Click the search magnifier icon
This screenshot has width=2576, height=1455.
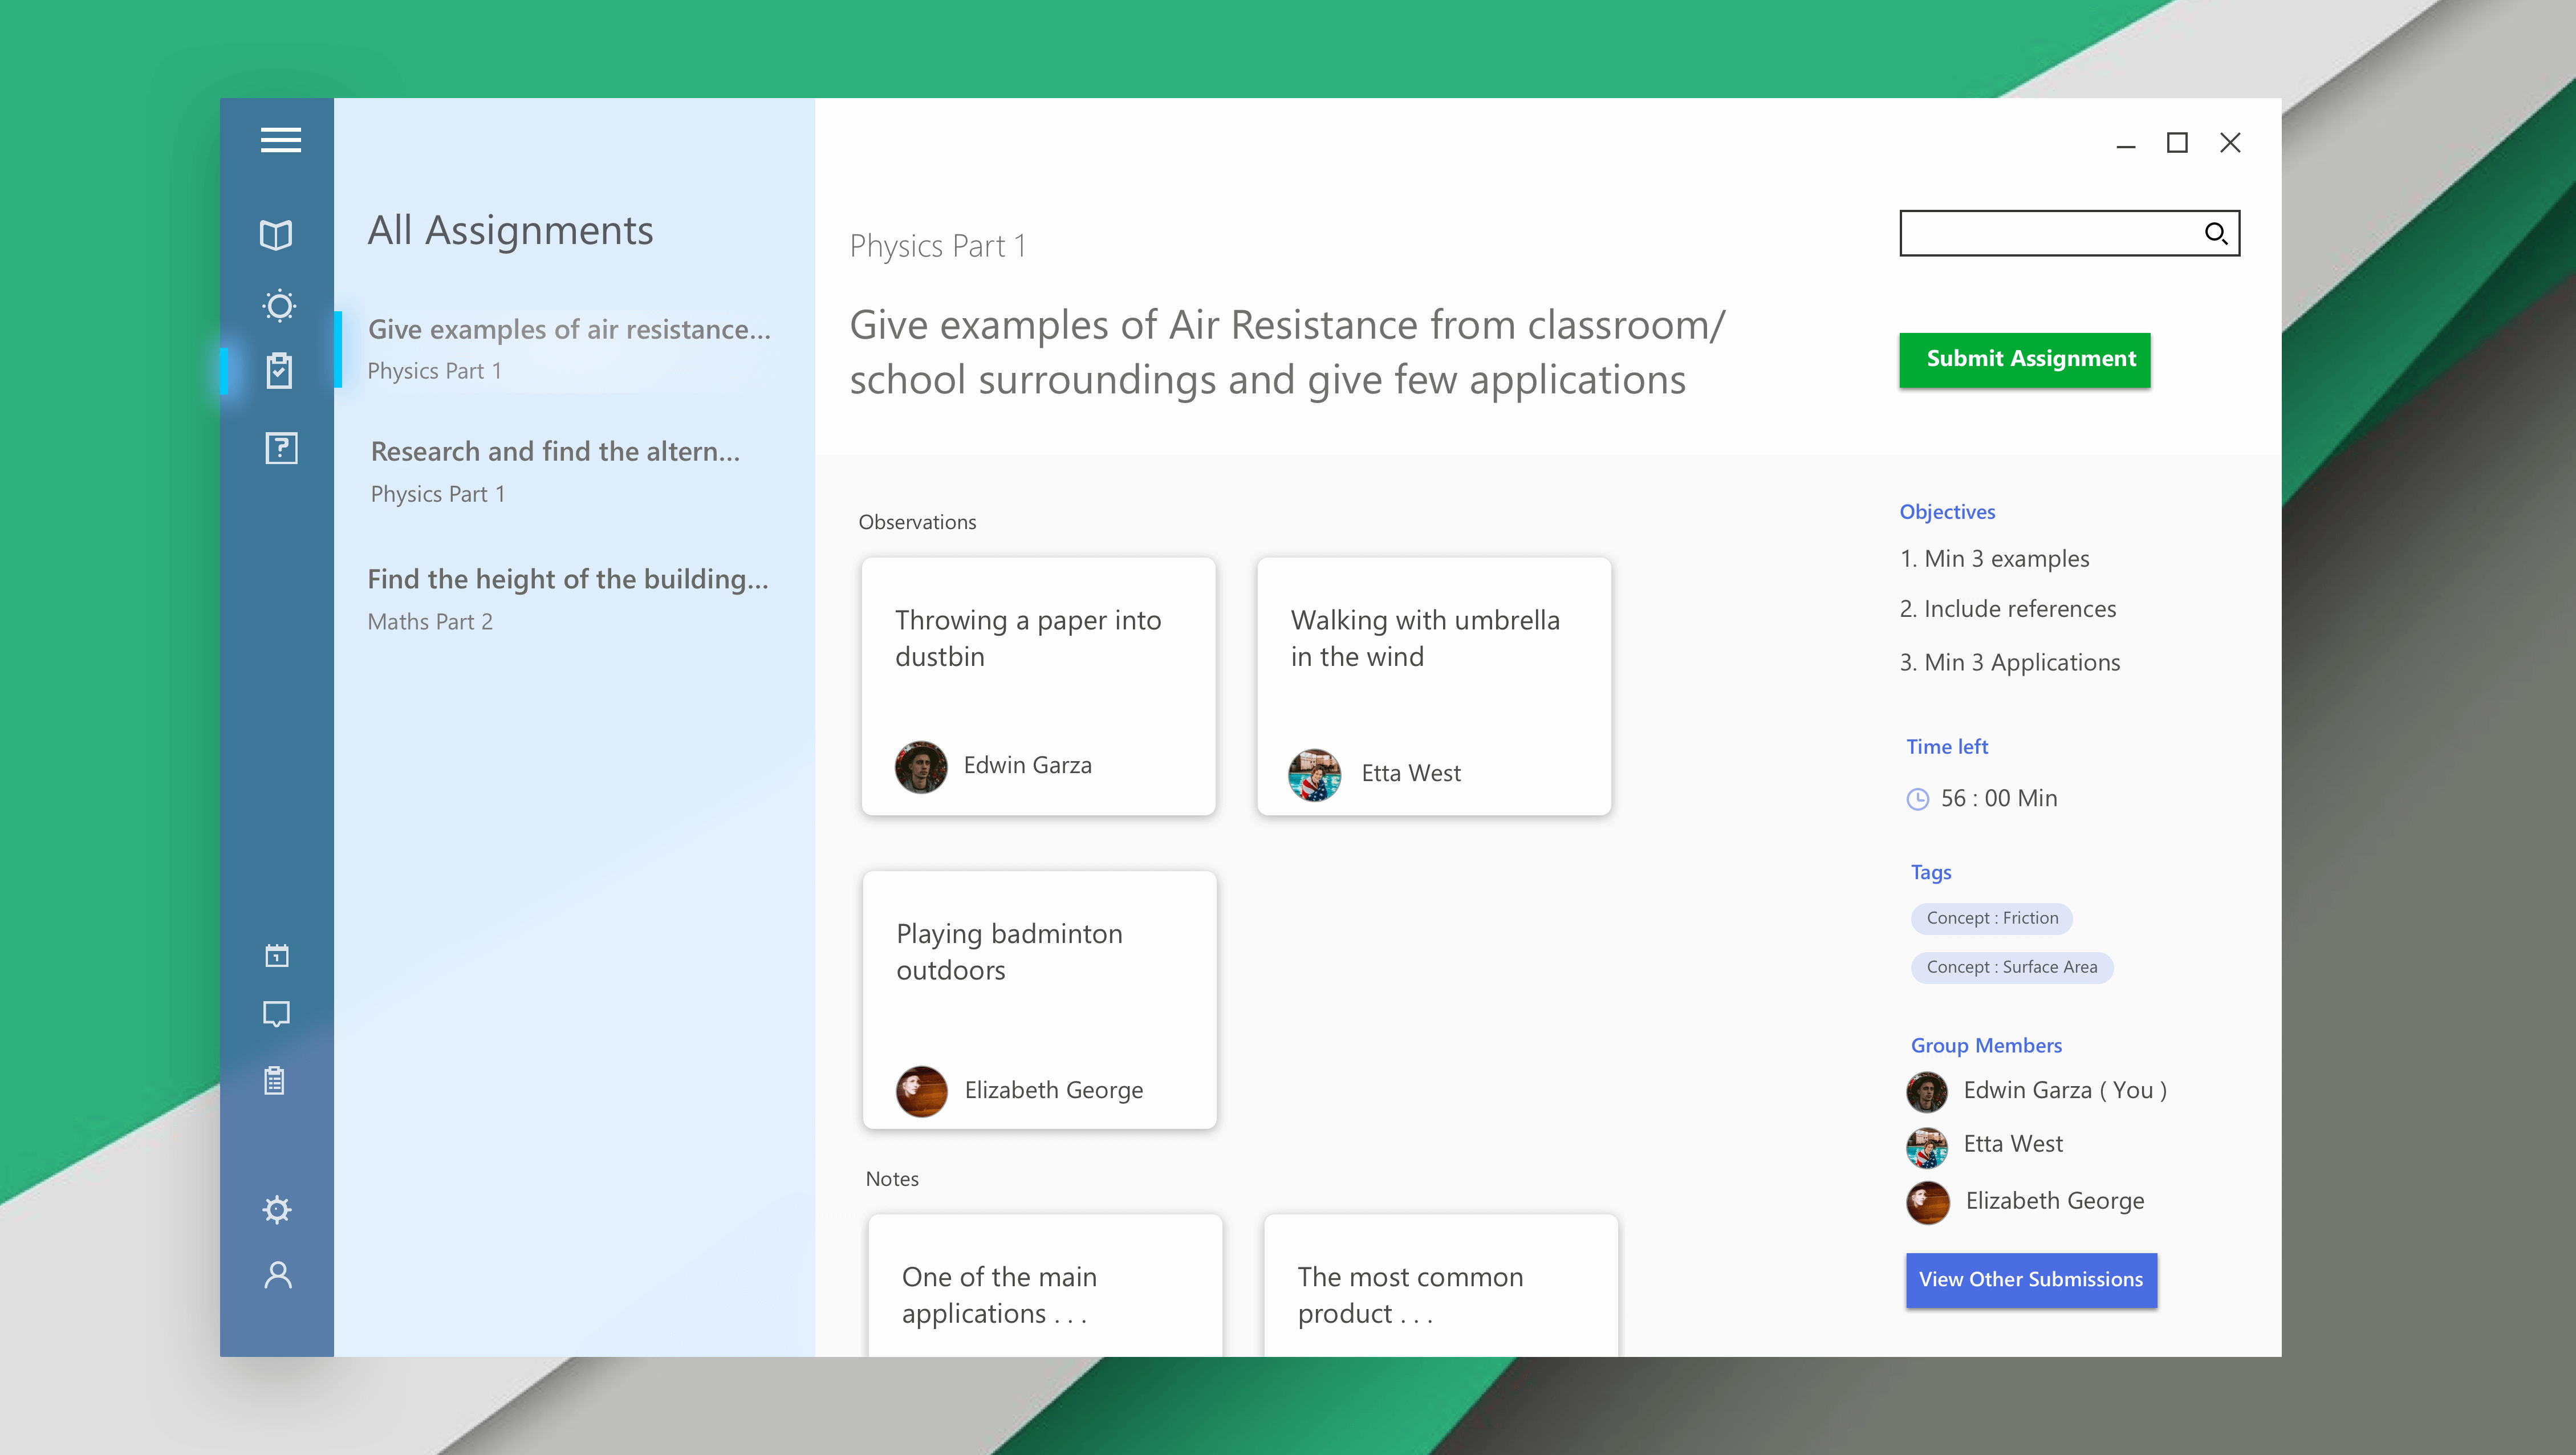[x=2216, y=233]
